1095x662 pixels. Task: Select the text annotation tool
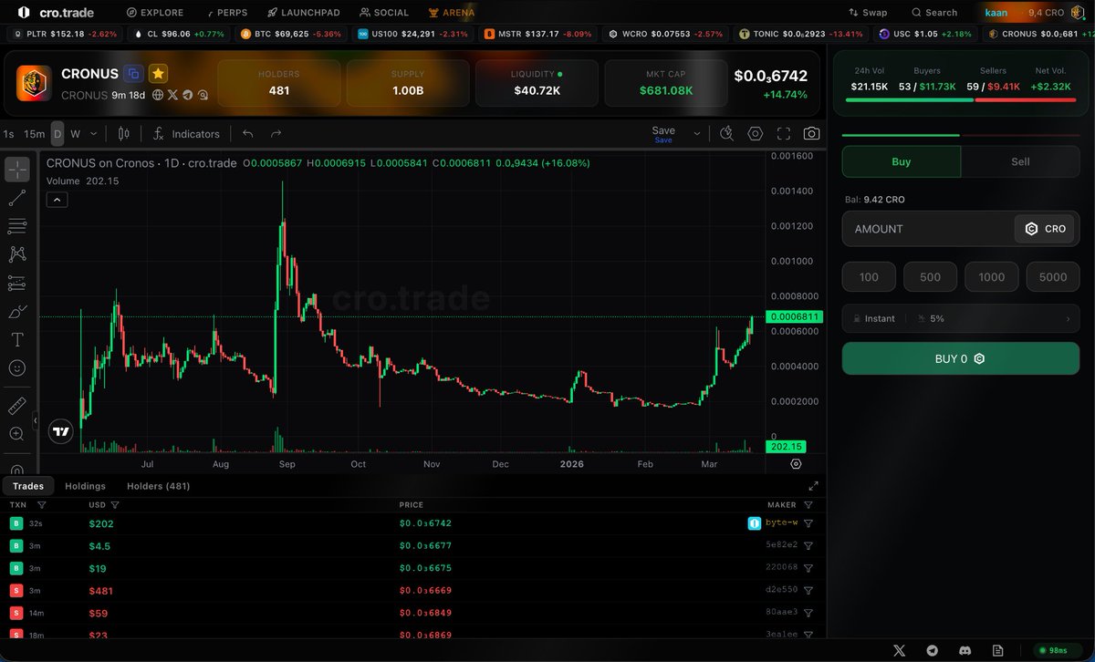pos(17,340)
